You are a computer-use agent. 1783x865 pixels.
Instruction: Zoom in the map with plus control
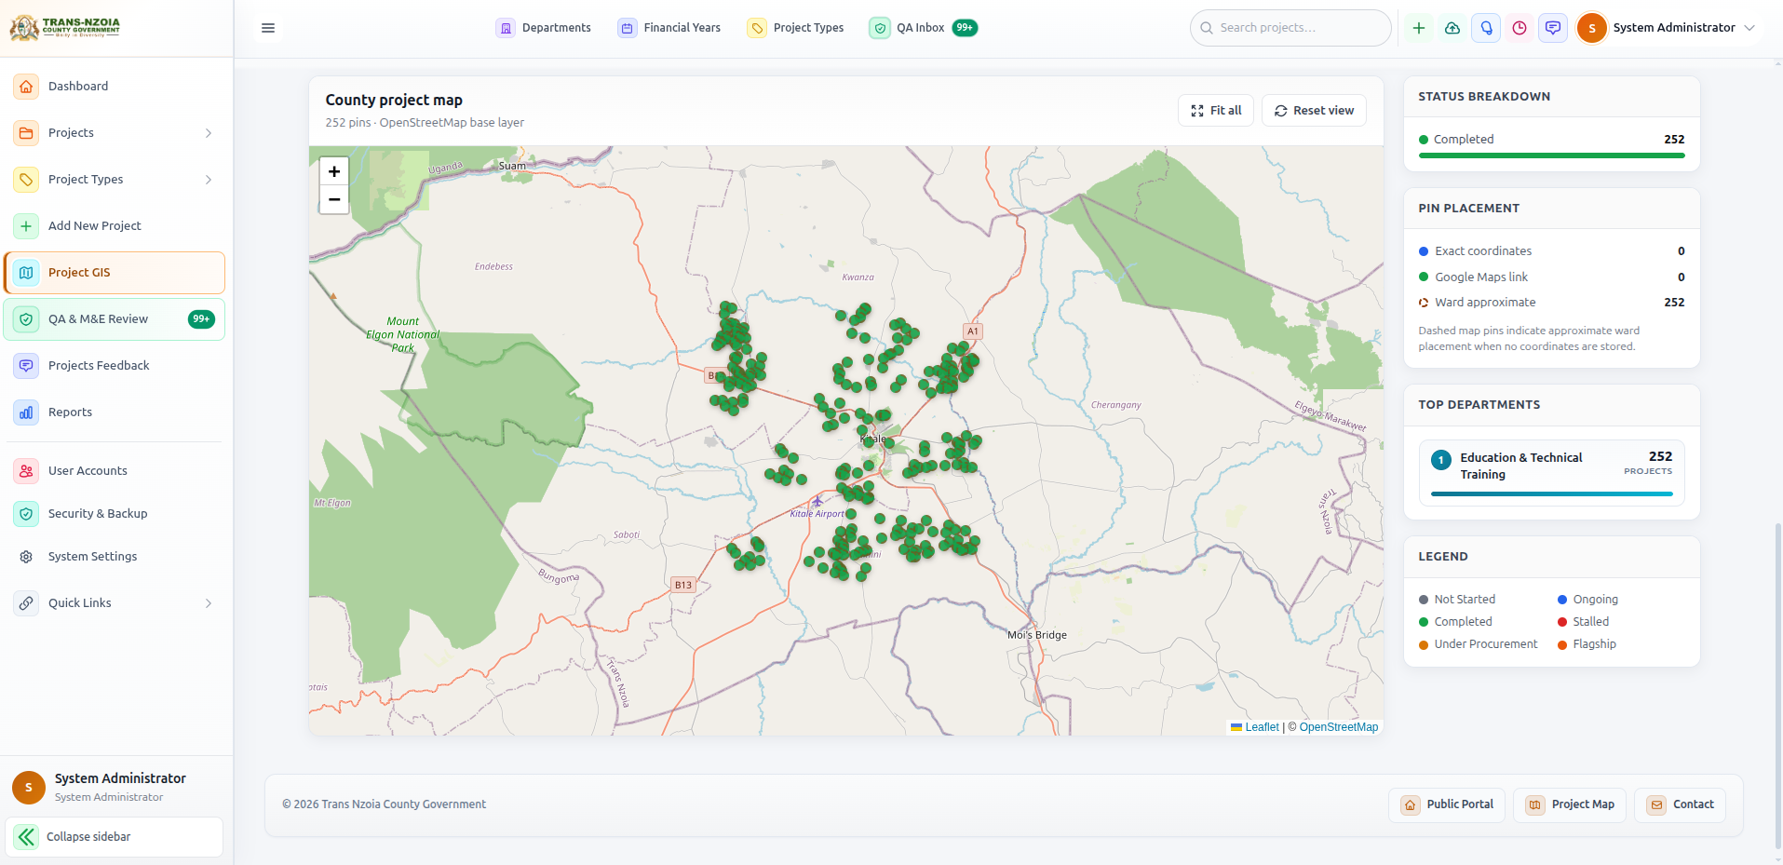(x=334, y=171)
